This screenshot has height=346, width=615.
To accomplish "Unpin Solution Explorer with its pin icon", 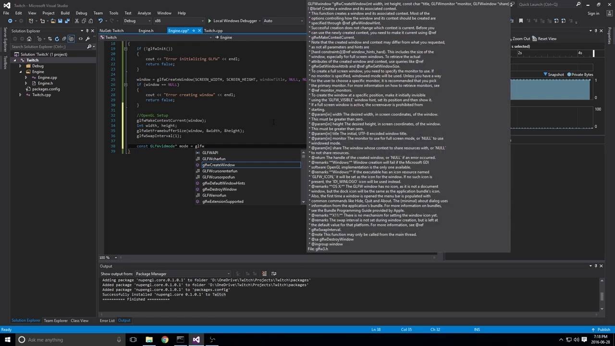I will pos(87,30).
